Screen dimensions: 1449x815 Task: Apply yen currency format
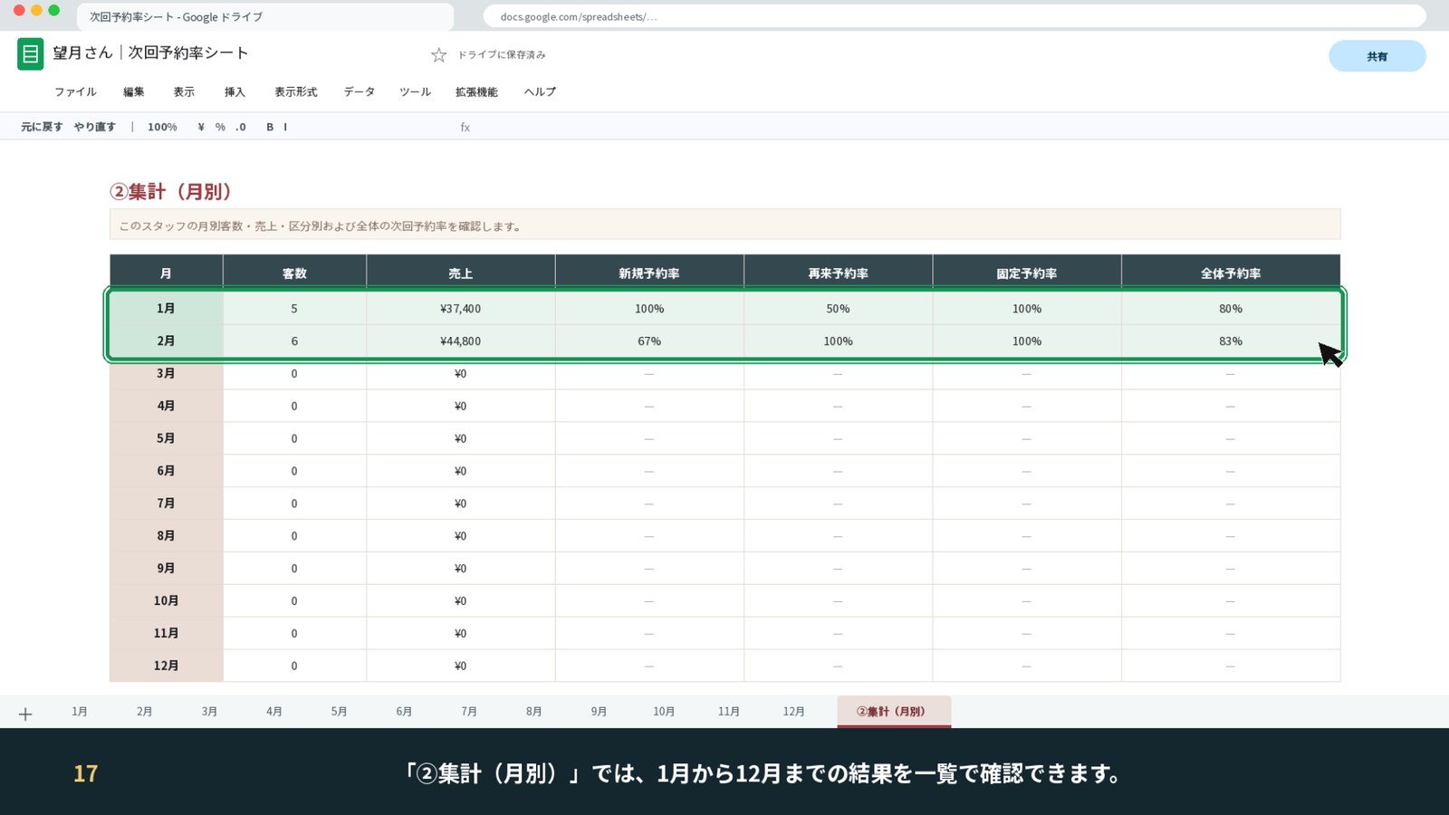[201, 127]
